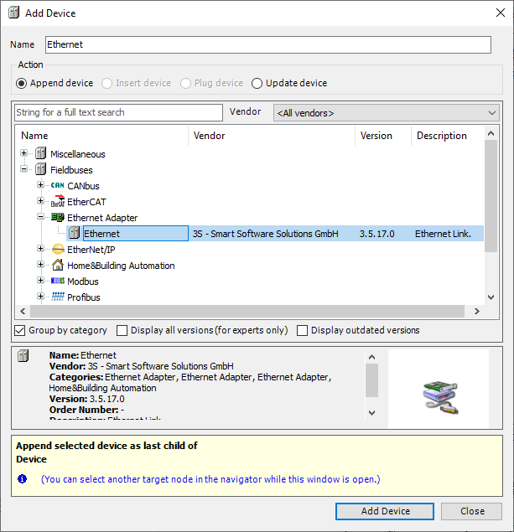
Task: Collapse the Fieldbuses tree node
Action: pyautogui.click(x=24, y=170)
